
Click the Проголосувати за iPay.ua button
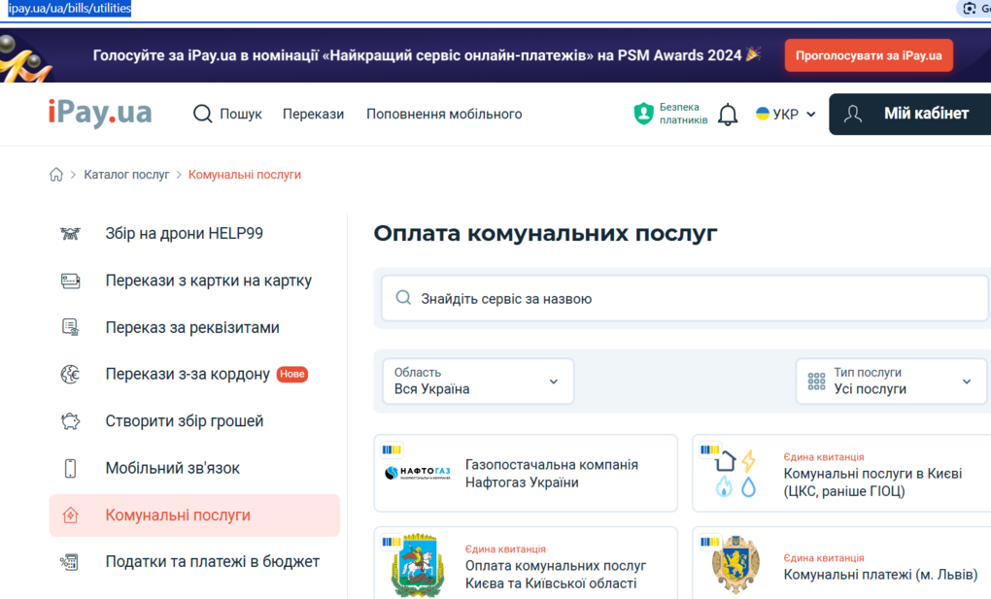point(869,55)
